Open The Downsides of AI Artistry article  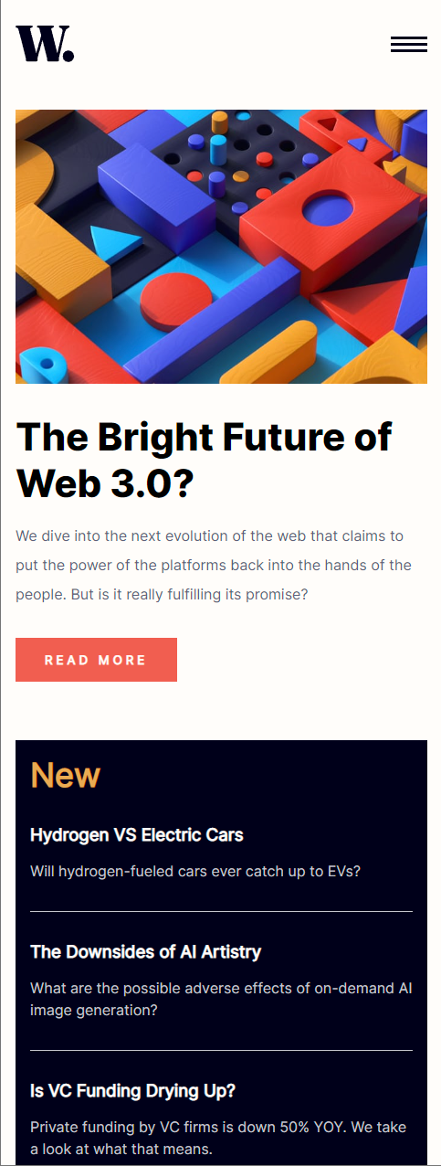[146, 951]
